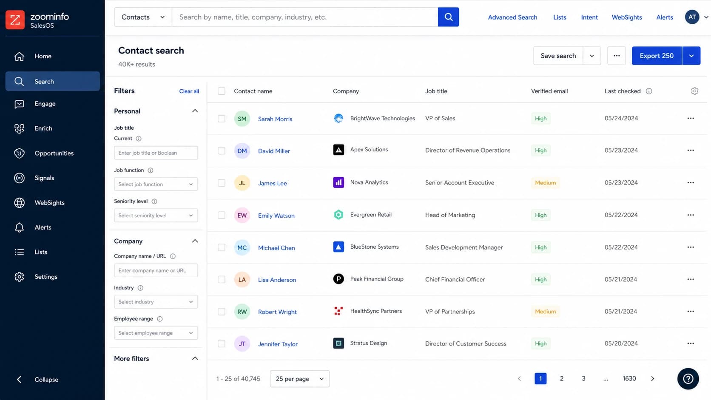Image resolution: width=711 pixels, height=400 pixels.
Task: Select the David Miller row checkbox
Action: point(222,150)
